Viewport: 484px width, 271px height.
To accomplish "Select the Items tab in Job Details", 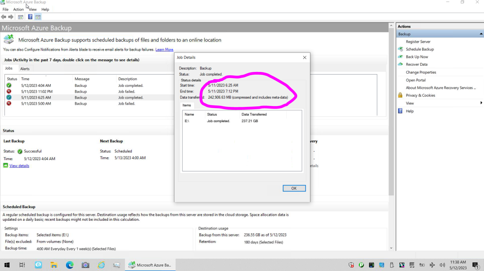I will click(187, 105).
